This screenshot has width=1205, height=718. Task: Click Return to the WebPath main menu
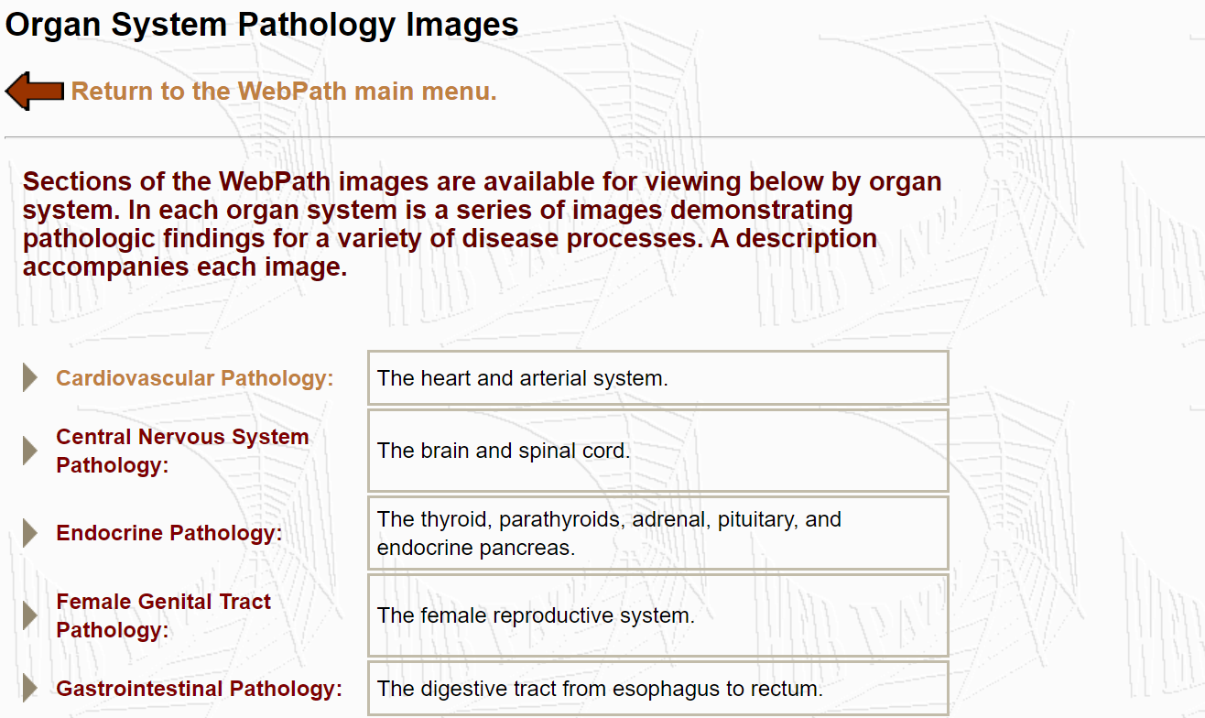point(284,91)
